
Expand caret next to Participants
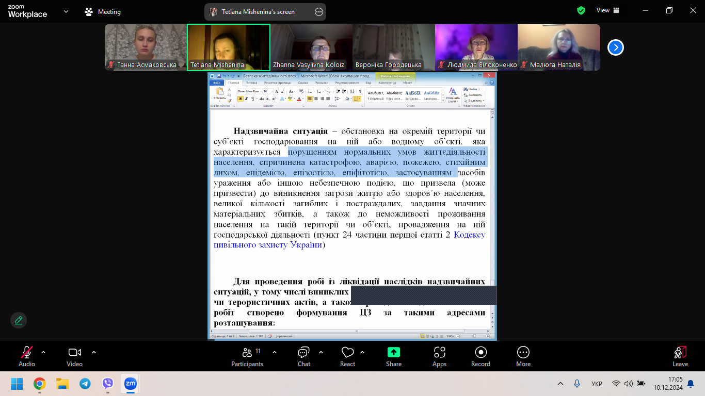pos(275,352)
